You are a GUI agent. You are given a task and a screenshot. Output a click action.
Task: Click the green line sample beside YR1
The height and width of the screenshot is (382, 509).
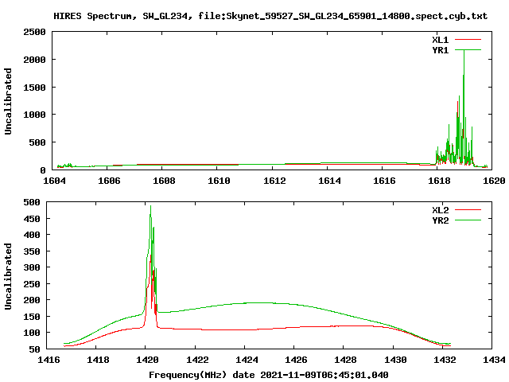pos(468,50)
